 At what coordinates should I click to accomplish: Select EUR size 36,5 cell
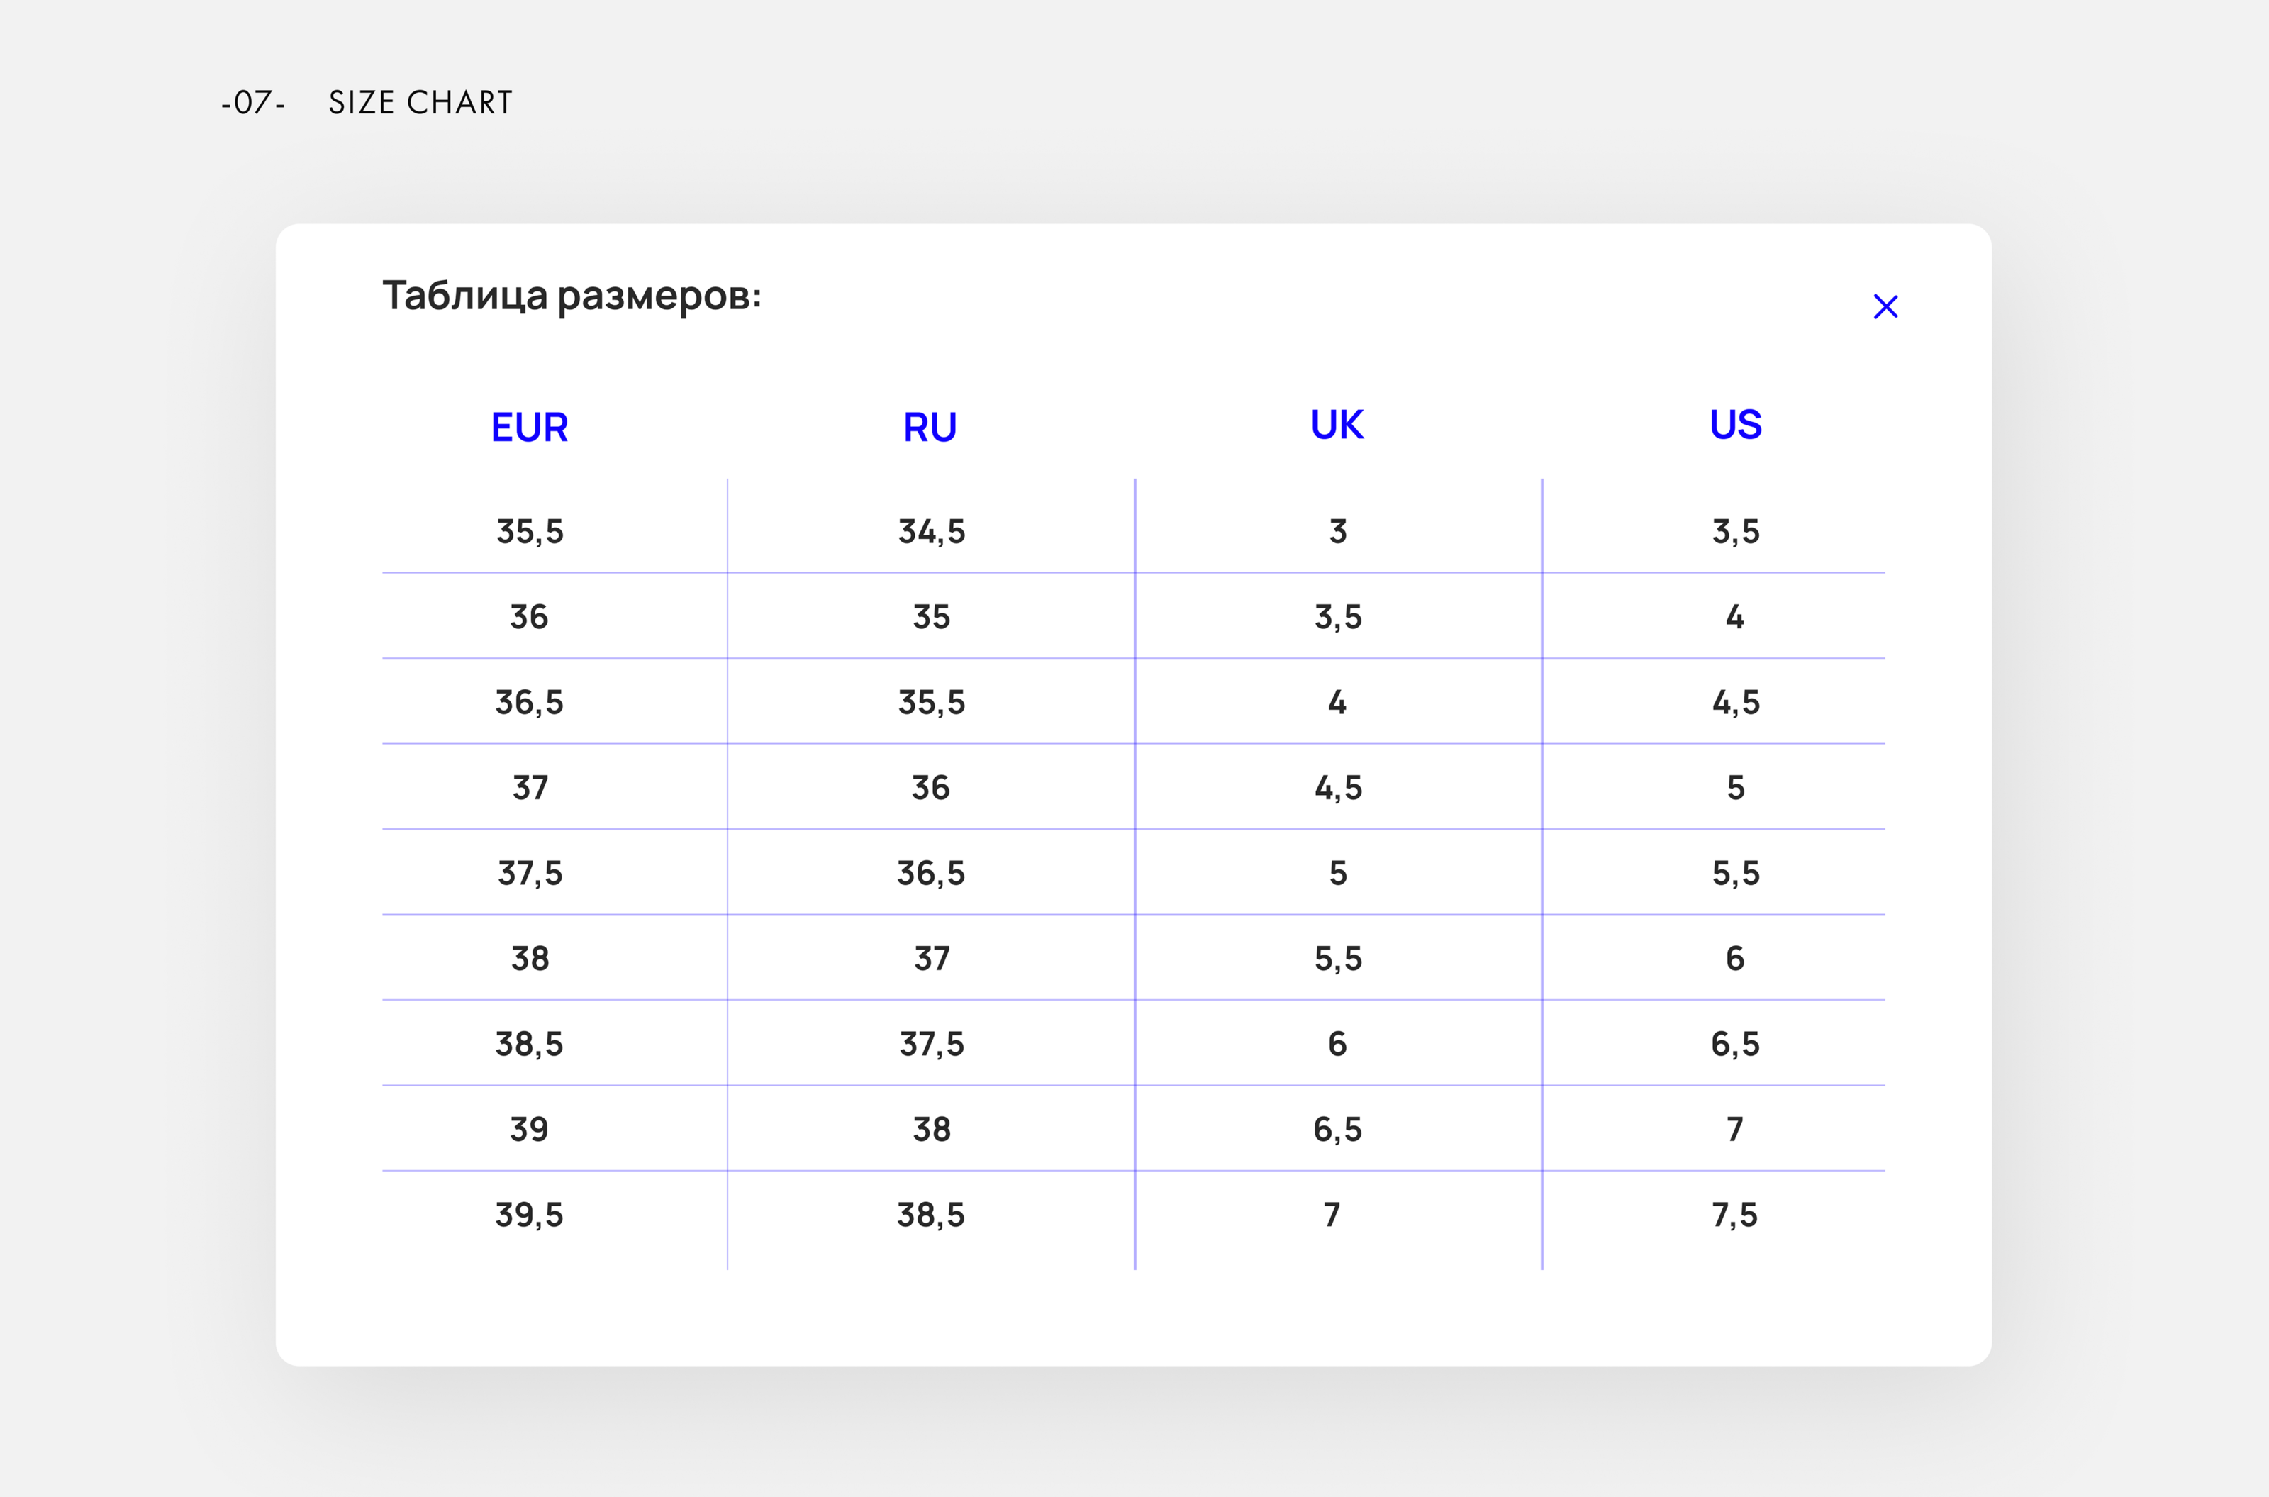[x=530, y=703]
